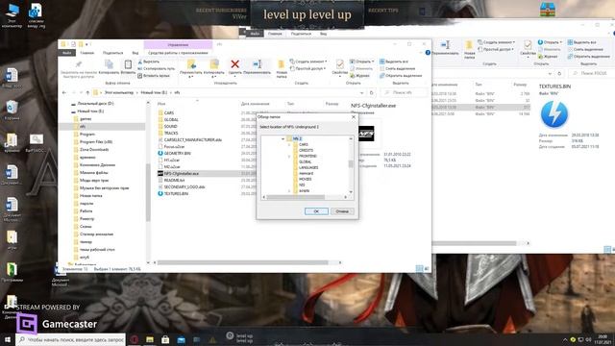This screenshot has width=615, height=346.
Task: Click New folder icon in back Explorer window
Action: coord(469,45)
